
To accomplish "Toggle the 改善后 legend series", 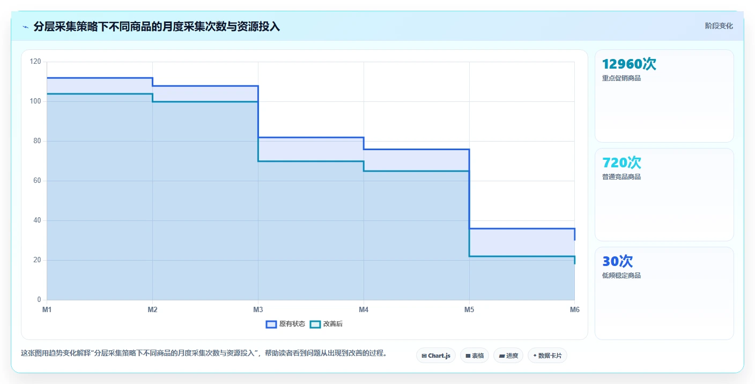I will click(x=326, y=324).
